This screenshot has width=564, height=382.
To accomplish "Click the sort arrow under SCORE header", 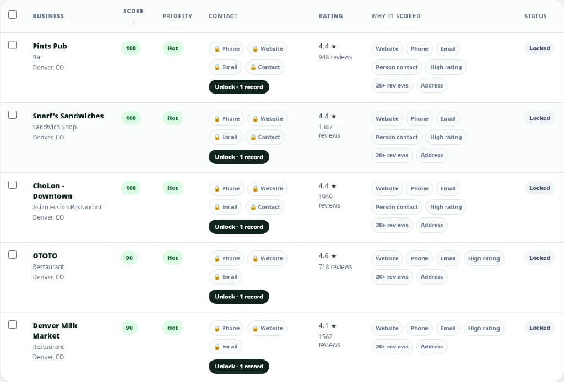I will [133, 22].
